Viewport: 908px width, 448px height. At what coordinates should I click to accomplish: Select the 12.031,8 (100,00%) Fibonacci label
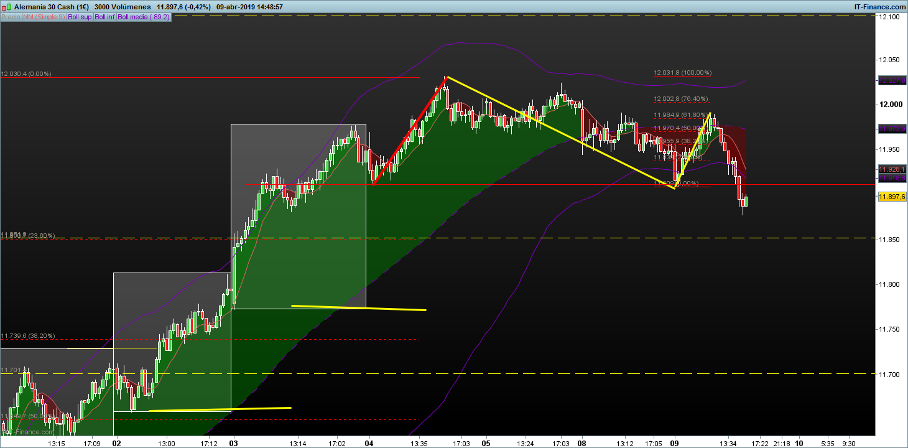[x=683, y=73]
